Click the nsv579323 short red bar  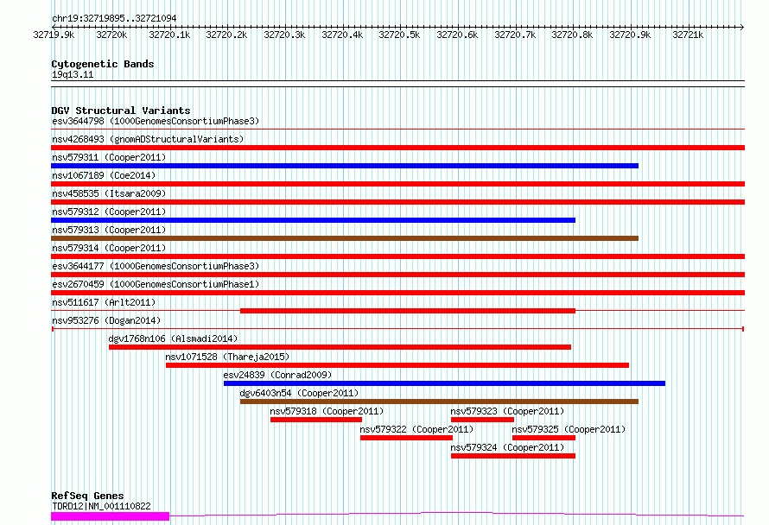pyautogui.click(x=483, y=420)
